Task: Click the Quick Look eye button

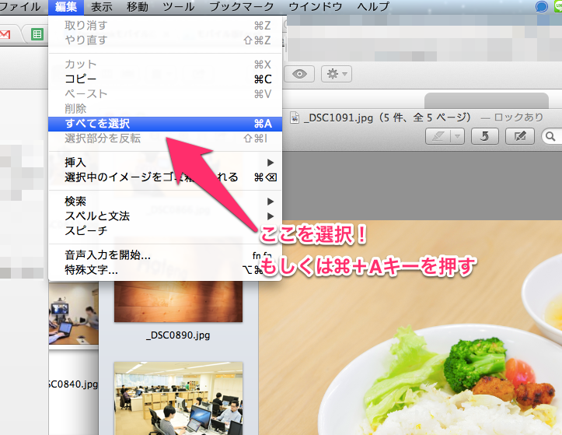Action: 299,74
